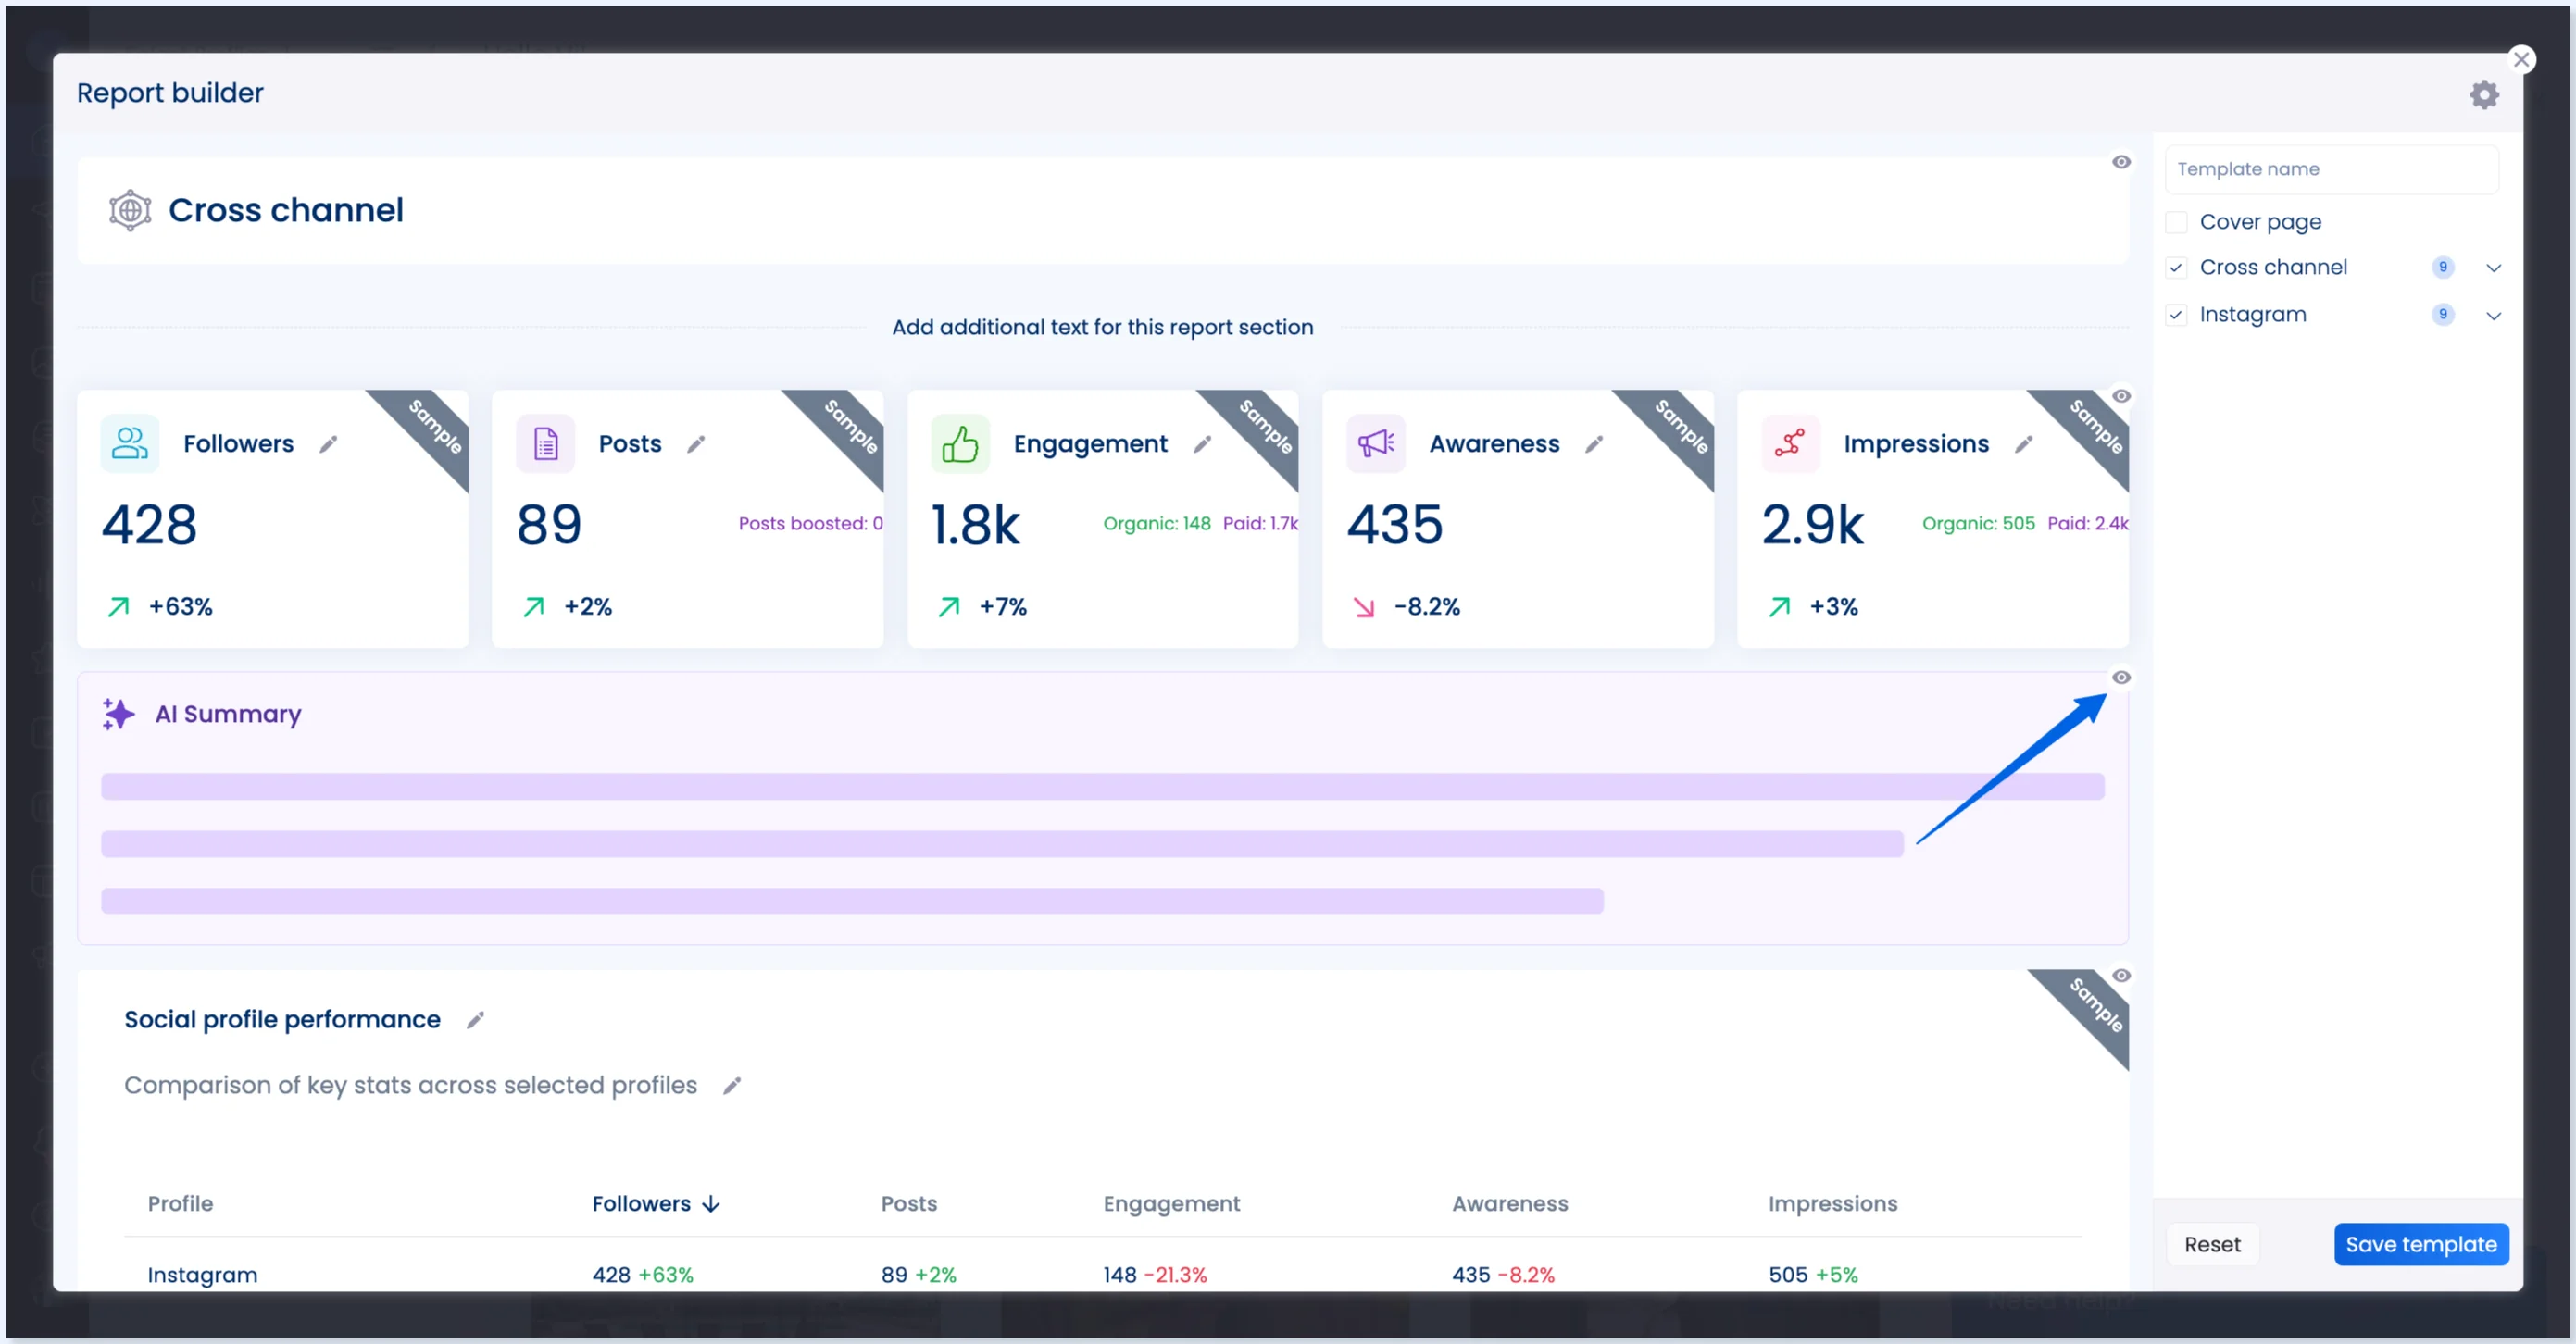Click the Cross channel globe icon
Viewport: 2576px width, 1344px height.
[130, 211]
